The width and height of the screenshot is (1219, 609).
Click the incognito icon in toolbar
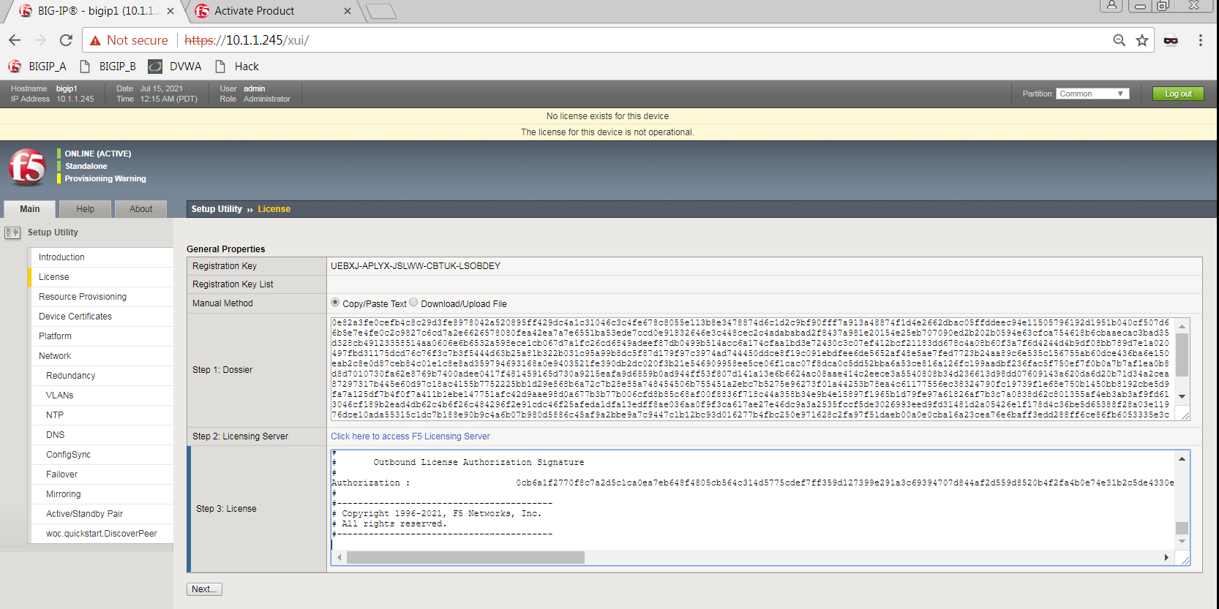1171,40
